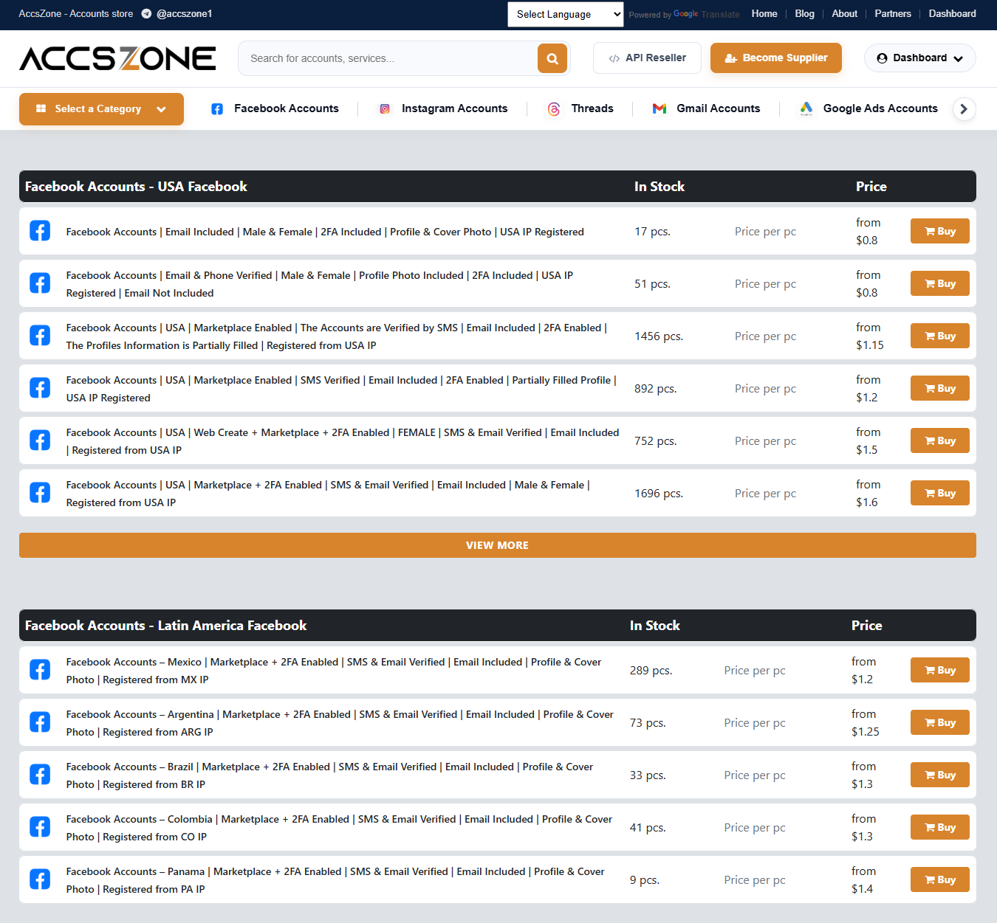The image size is (997, 923).
Task: Click '1696 pcs.' stock value
Action: (x=659, y=494)
